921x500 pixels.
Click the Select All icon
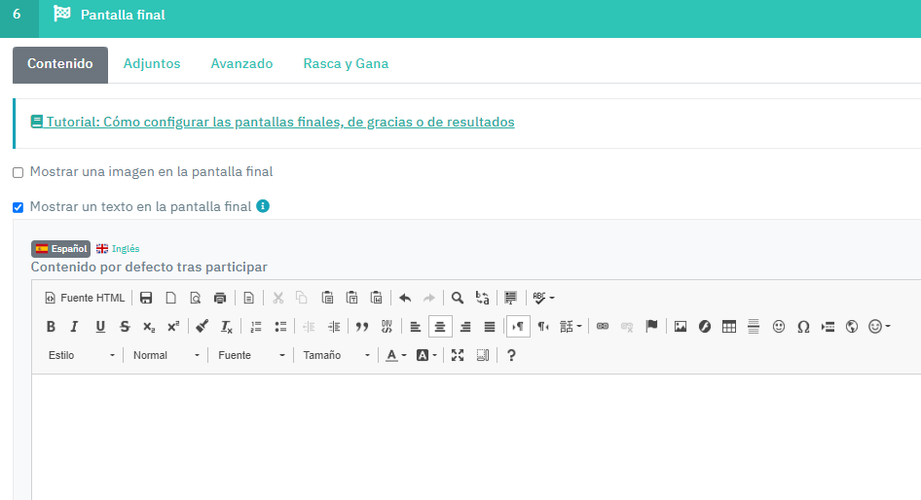pyautogui.click(x=511, y=298)
